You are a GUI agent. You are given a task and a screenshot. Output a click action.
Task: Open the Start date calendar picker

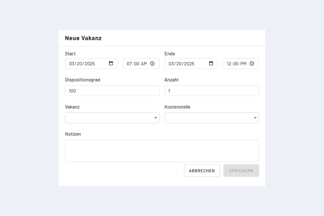(111, 63)
